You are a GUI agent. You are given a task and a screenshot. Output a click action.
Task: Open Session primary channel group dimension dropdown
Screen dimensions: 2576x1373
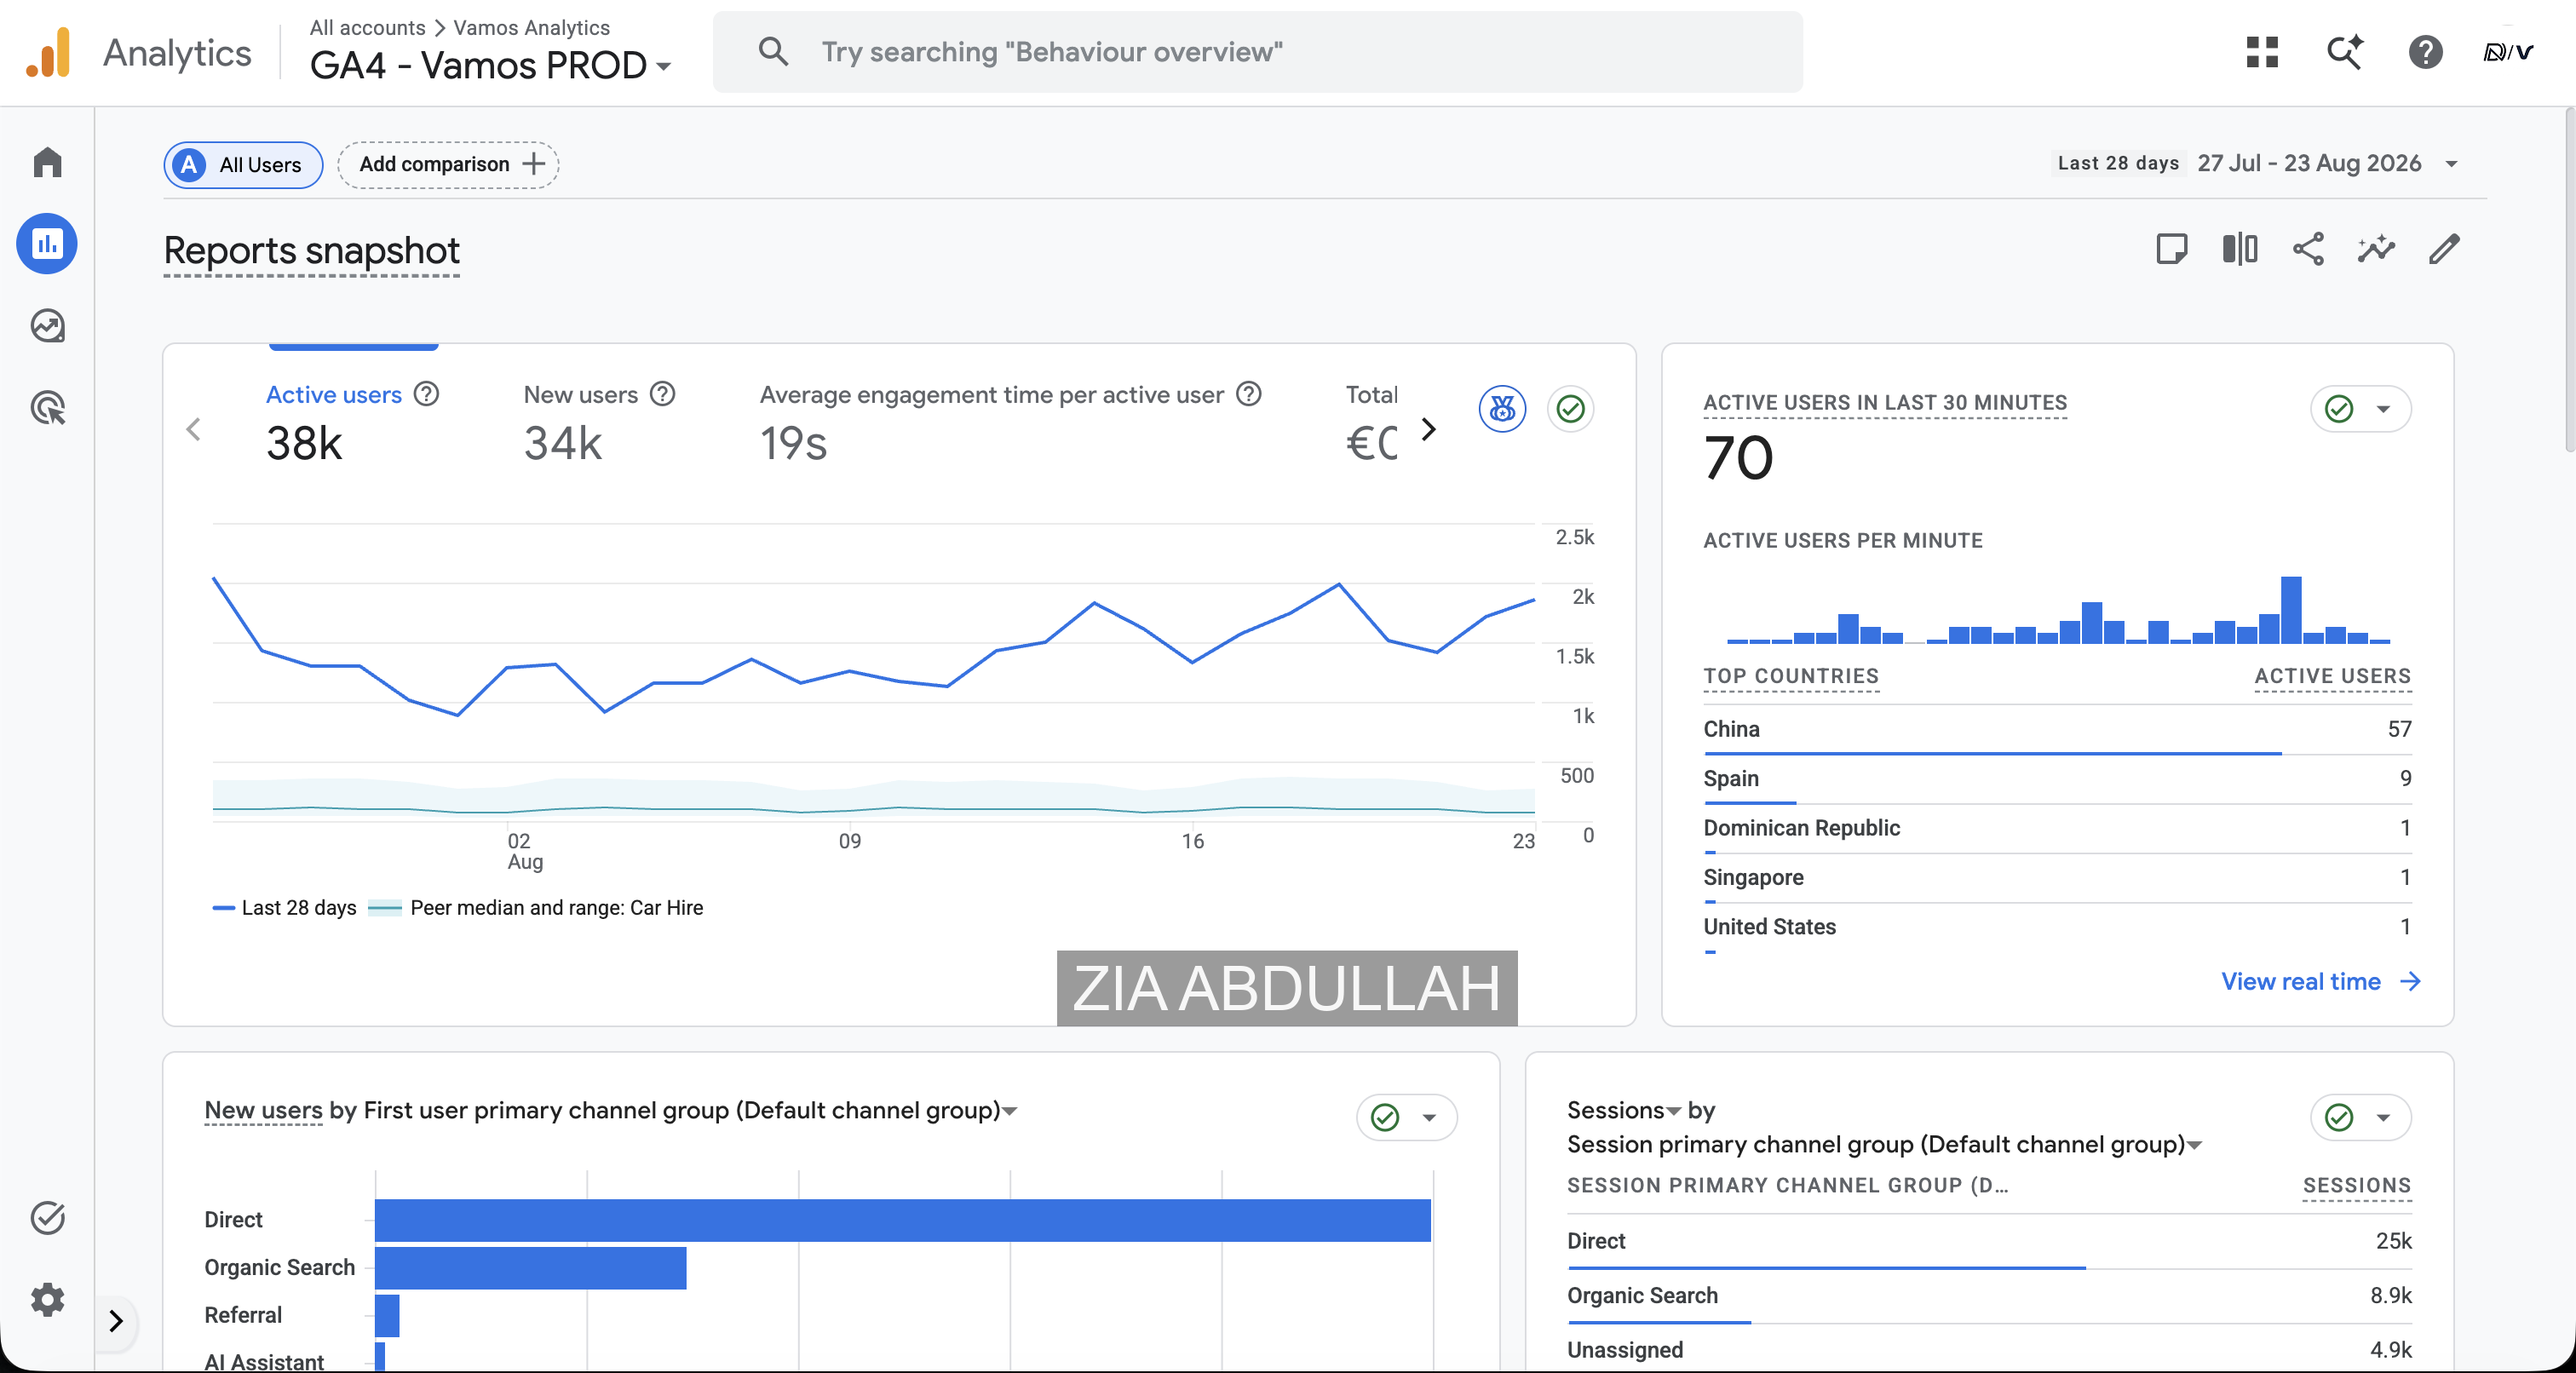(x=1884, y=1144)
